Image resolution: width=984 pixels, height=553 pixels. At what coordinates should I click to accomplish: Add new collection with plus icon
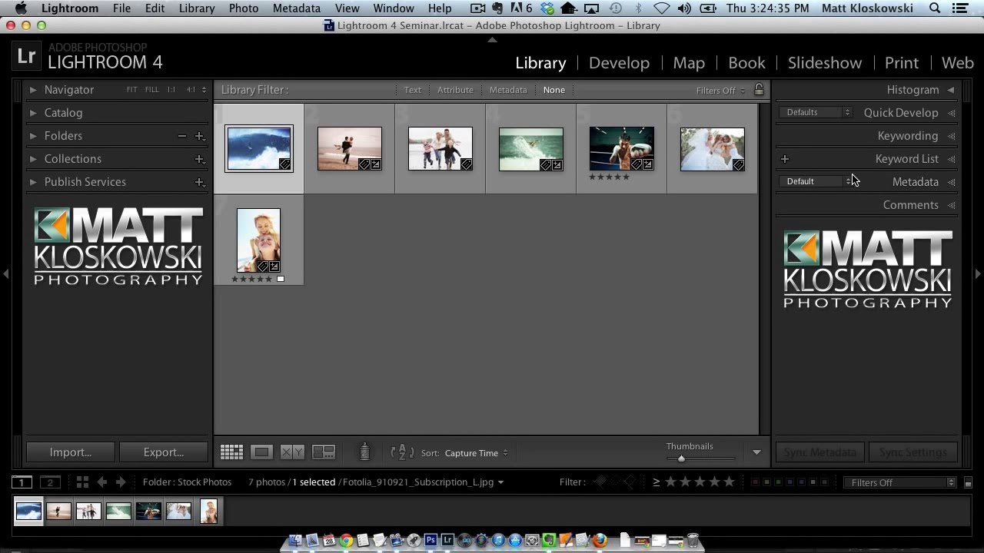click(199, 159)
